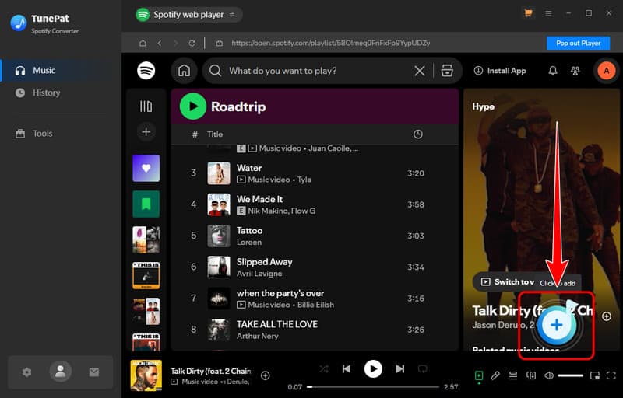623x398 pixels.
Task: Toggle shuffle playback
Action: point(324,368)
